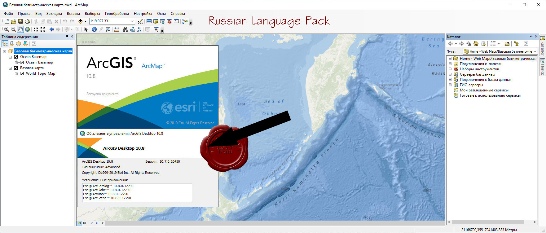
Task: Click the map horizontal scrollbar
Action: (x=273, y=223)
